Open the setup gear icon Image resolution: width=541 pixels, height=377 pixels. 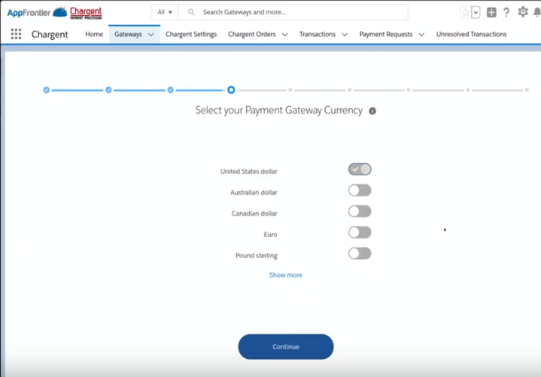pyautogui.click(x=523, y=12)
